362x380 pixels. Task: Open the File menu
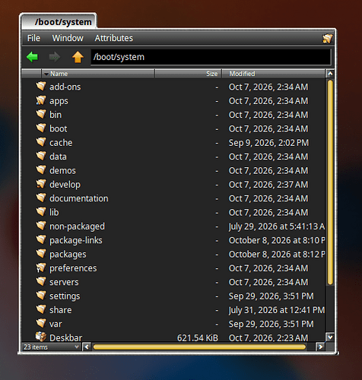(33, 38)
